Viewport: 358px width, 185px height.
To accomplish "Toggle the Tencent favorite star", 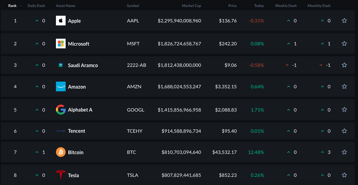I will [x=344, y=131].
